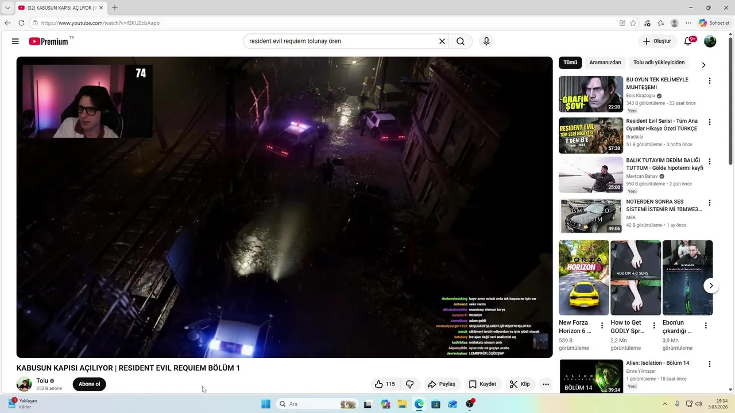This screenshot has height=413, width=735.
Task: Open Enis Kirazoglu channel name
Action: (641, 96)
